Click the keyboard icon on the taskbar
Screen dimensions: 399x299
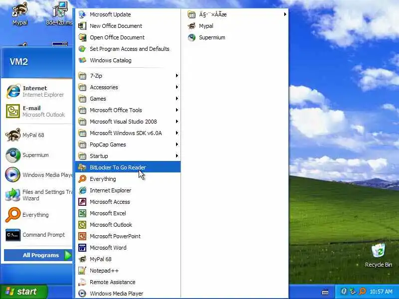point(325,292)
